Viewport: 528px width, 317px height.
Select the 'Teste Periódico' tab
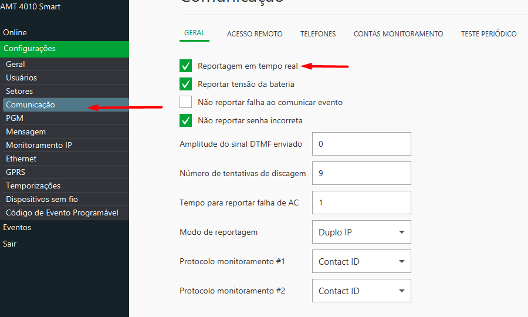488,34
